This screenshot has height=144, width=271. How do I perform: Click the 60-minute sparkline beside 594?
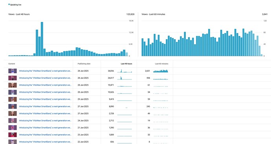pyautogui.click(x=161, y=79)
